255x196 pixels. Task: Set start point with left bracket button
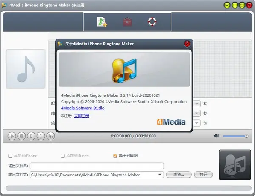(31, 136)
